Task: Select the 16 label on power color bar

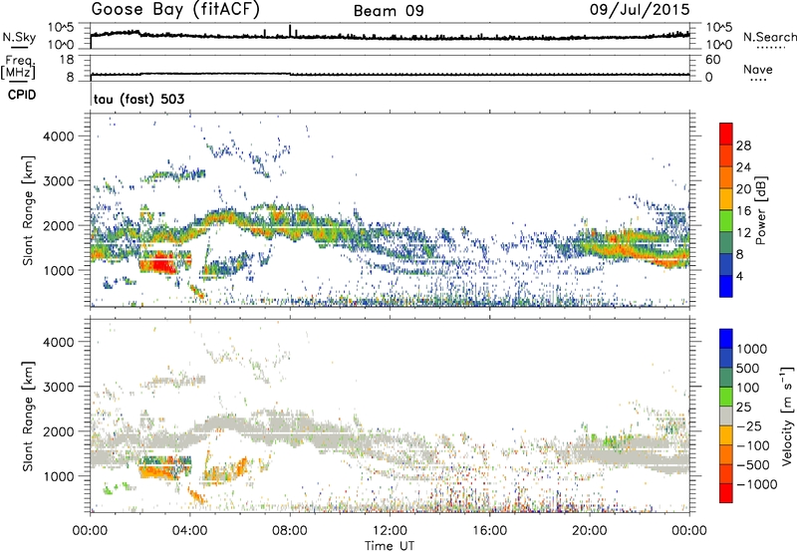Action: [743, 211]
